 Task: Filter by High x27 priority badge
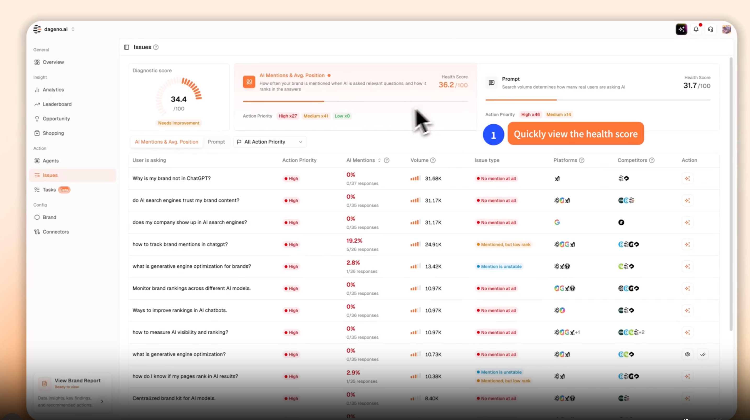click(x=288, y=116)
